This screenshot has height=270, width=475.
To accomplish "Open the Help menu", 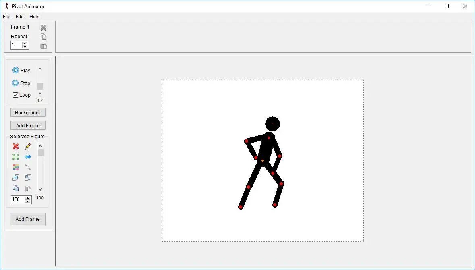I will point(34,17).
